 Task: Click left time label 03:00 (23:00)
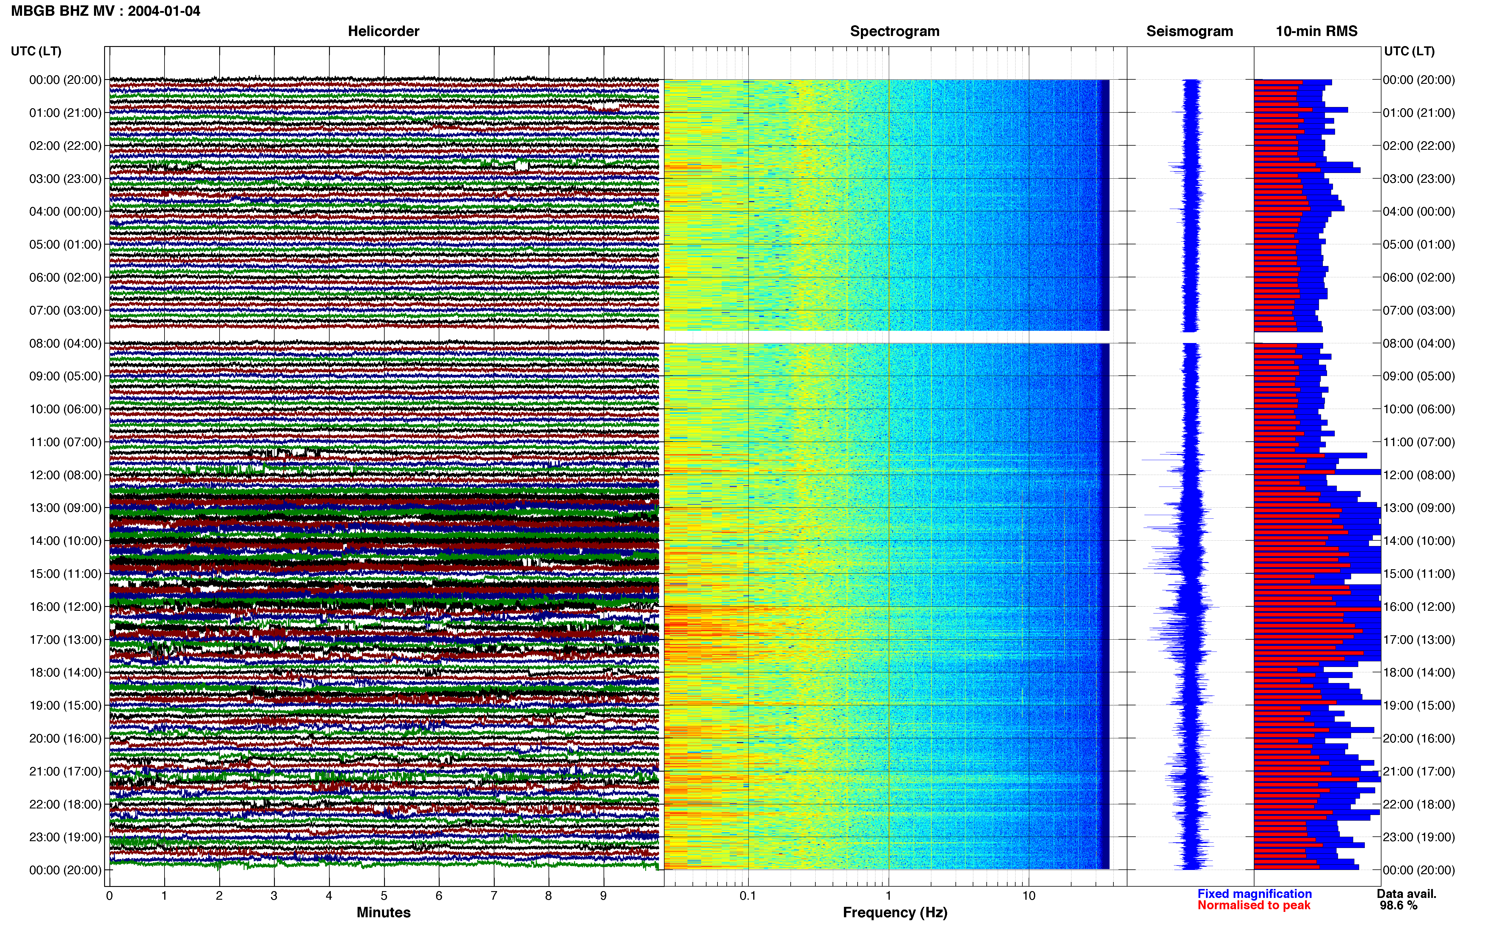(x=65, y=179)
